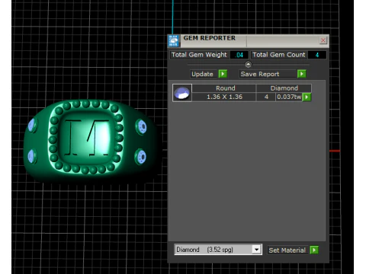The height and width of the screenshot is (274, 366).
Task: Click the gem quantity cell showing 4
Action: 266,97
